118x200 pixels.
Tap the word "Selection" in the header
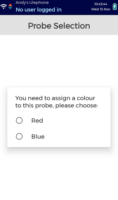click(x=72, y=26)
